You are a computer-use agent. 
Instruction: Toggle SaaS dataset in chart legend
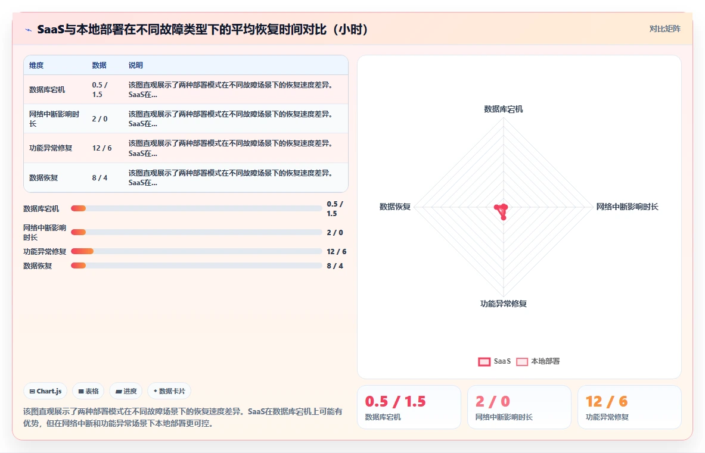coord(495,361)
